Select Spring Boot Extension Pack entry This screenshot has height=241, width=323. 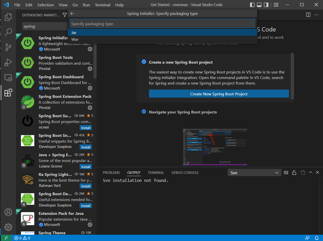(56, 102)
